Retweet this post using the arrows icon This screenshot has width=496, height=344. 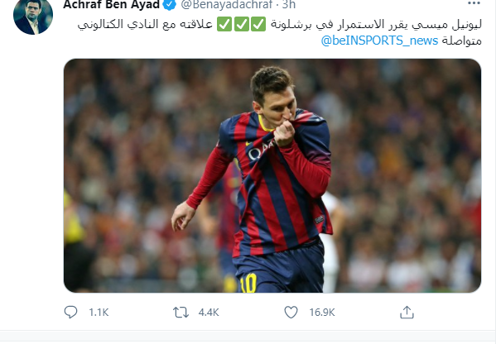(x=181, y=313)
